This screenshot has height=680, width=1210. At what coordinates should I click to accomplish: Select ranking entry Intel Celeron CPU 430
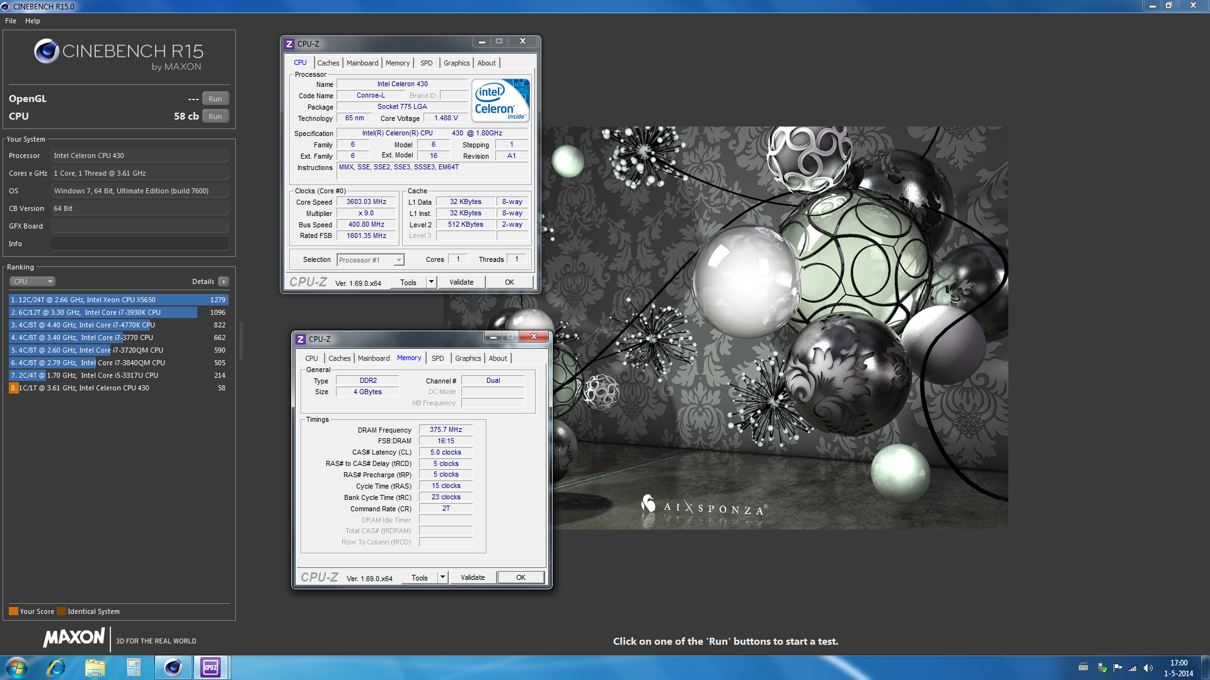118,388
